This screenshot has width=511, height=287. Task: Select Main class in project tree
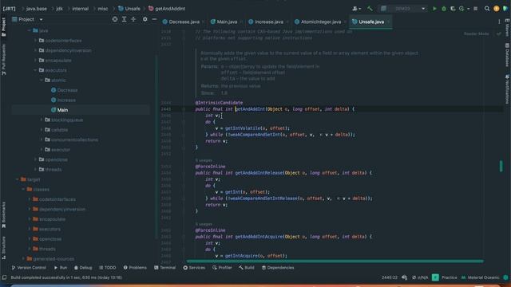click(x=62, y=110)
